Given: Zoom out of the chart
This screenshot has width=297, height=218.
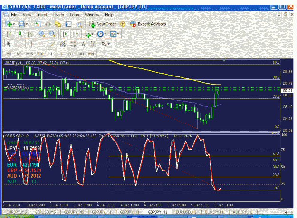Looking at the screenshot, I should 52,34.
